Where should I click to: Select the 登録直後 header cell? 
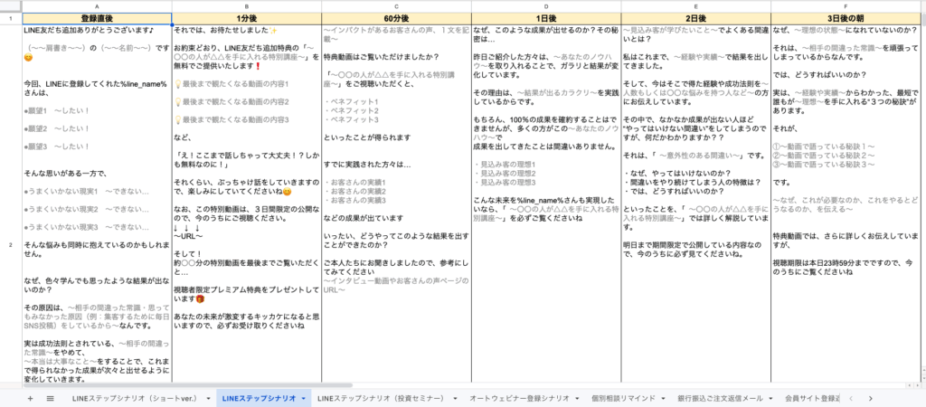tap(96, 16)
